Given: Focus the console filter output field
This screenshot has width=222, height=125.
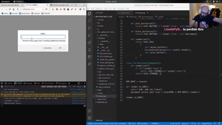Looking at the screenshot, I should tap(23, 86).
